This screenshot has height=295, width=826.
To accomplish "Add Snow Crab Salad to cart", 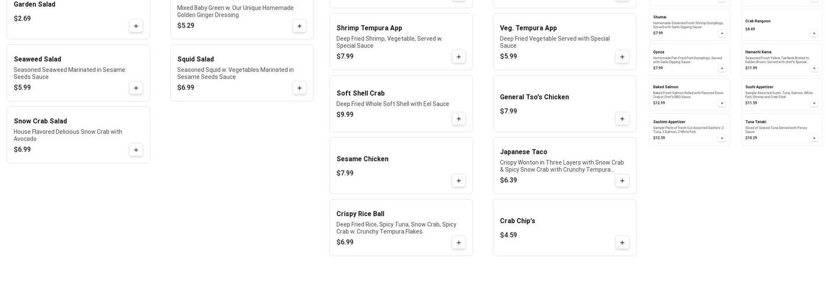I will coord(136,150).
